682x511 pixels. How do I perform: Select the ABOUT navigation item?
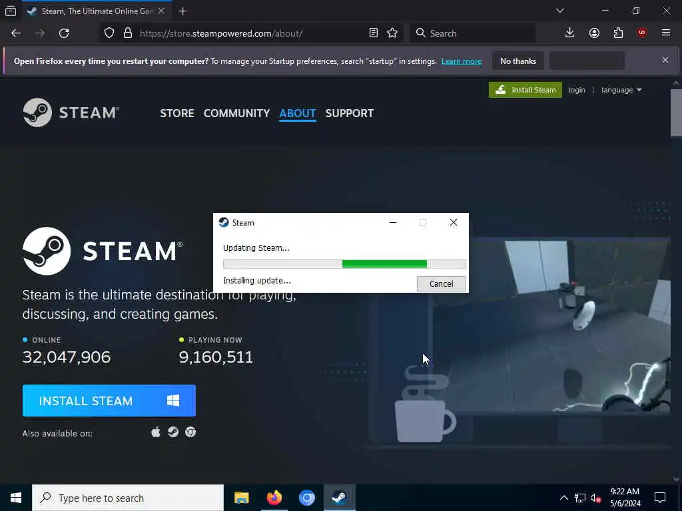coord(298,113)
